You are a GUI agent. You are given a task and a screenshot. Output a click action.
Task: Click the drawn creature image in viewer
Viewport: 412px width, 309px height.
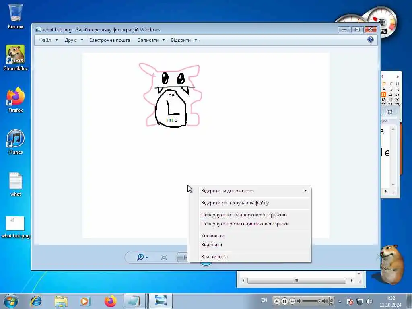pyautogui.click(x=171, y=95)
